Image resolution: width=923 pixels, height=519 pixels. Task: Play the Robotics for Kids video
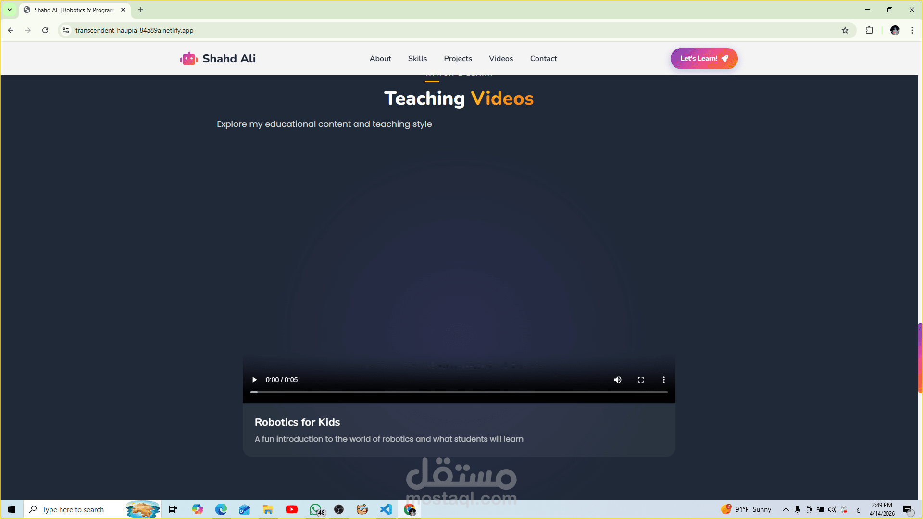pos(254,380)
